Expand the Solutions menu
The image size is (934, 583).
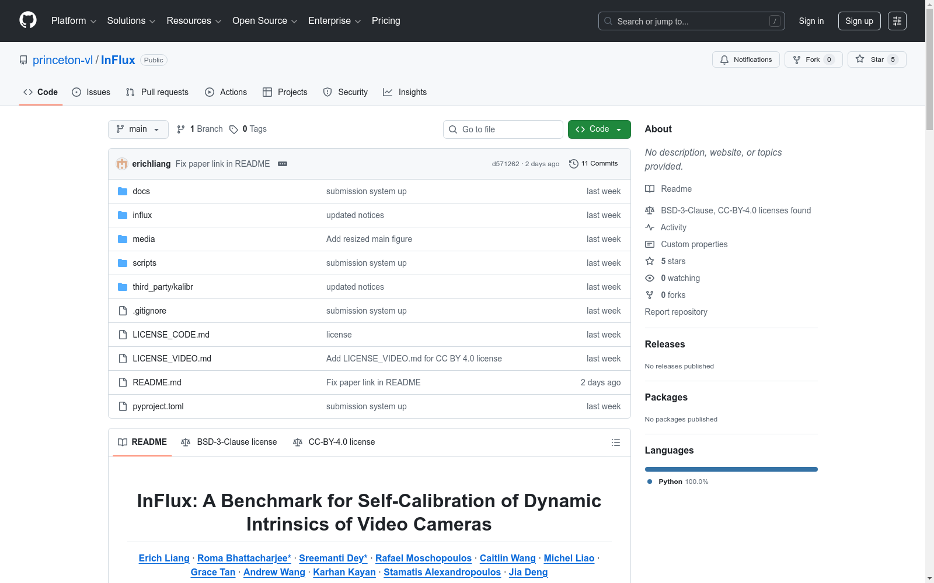(x=131, y=21)
